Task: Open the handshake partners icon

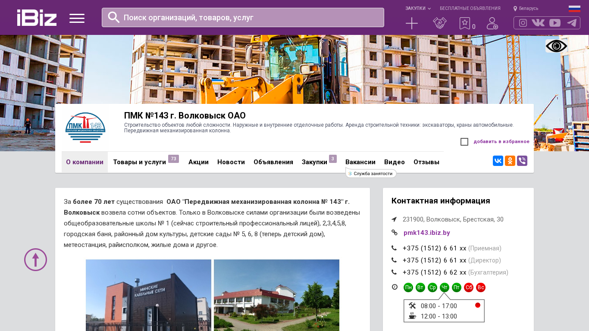Action: click(x=440, y=23)
